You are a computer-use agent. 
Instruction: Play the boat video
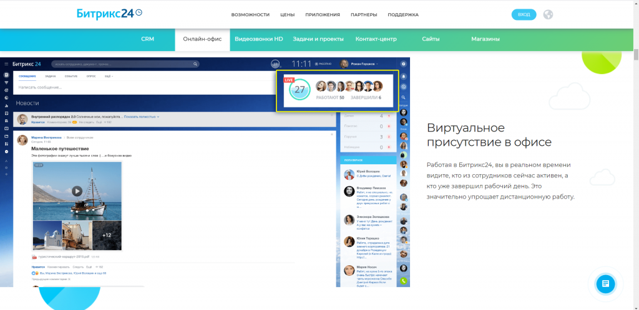[77, 190]
